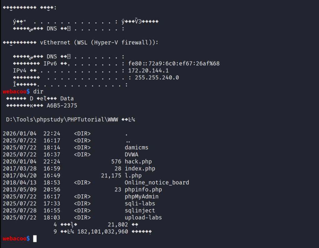Screen dimensions: 319x248
Task: Click the vEthernet WSL adapter heading
Action: [99, 42]
